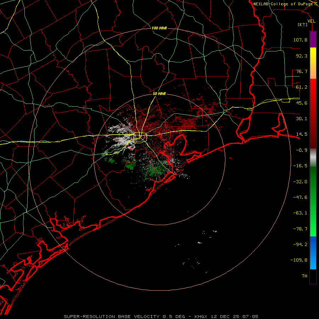This screenshot has height=319, width=319.
Task: Click the 61.2 value on velocity scale
Action: 302,87
